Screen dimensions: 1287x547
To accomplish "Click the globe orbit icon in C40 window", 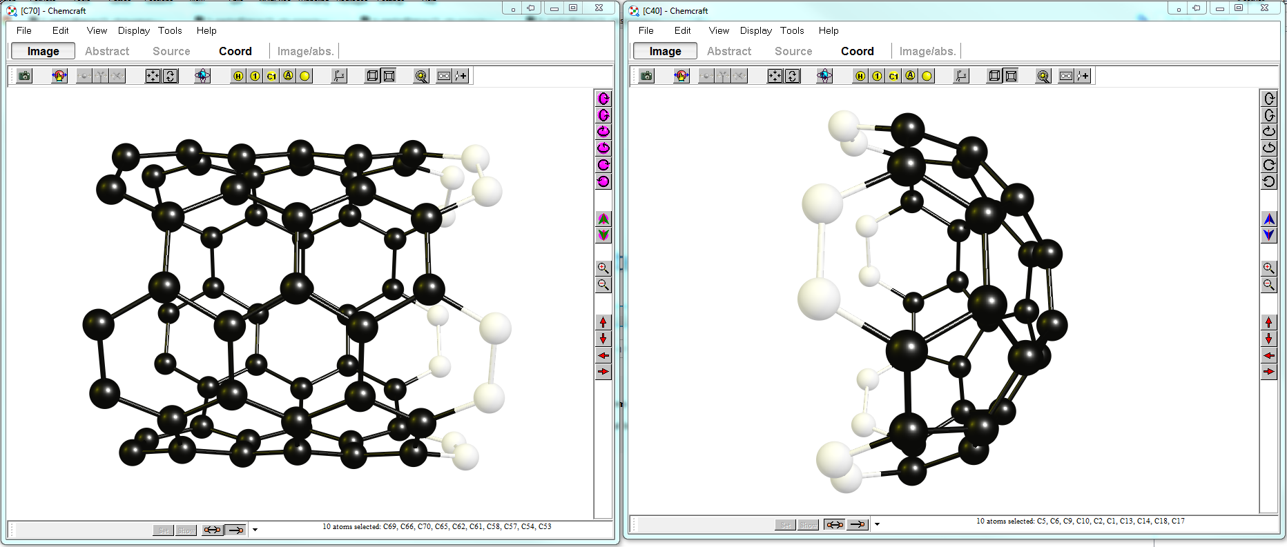I will click(x=824, y=76).
